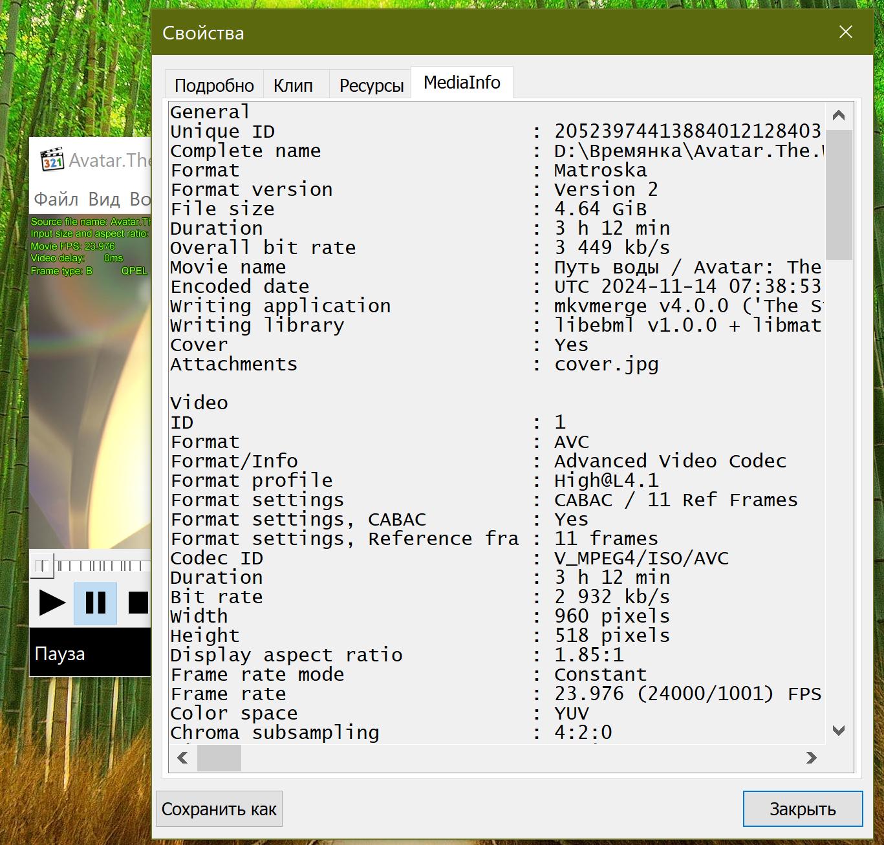The image size is (884, 845).
Task: Click the 'Advanced Video Codec' text
Action: point(670,461)
